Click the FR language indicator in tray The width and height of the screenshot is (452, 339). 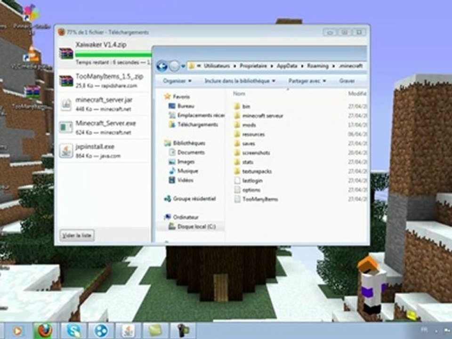(x=424, y=329)
